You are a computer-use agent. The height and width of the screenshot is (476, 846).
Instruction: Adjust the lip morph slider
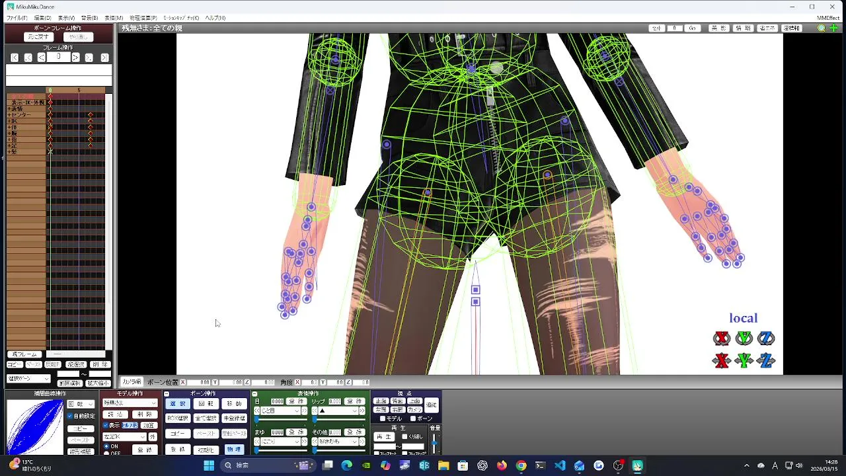point(315,419)
